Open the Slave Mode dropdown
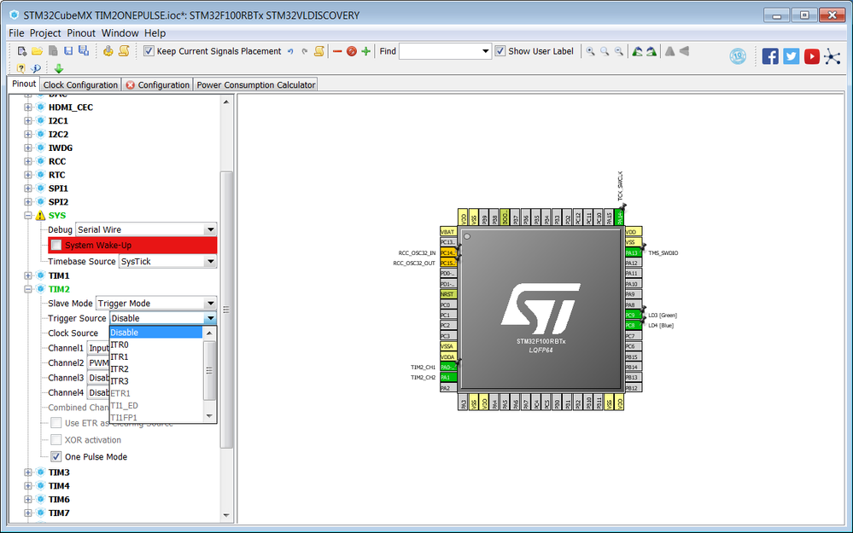853x533 pixels. tap(156, 304)
